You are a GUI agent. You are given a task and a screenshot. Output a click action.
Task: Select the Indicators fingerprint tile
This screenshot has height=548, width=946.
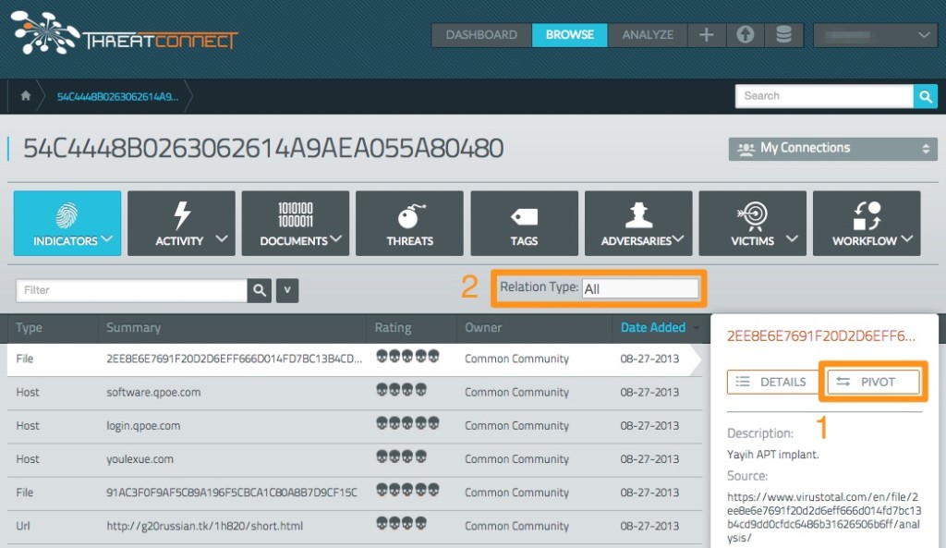tap(67, 223)
